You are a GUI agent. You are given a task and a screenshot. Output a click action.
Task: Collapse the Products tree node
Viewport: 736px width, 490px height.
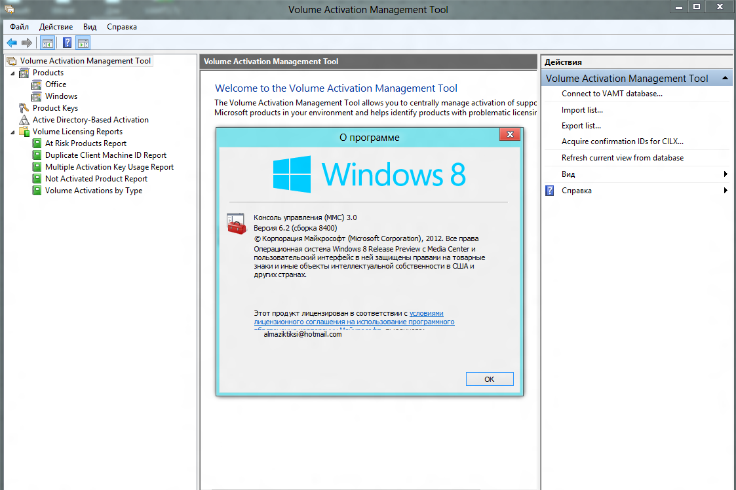(12, 73)
